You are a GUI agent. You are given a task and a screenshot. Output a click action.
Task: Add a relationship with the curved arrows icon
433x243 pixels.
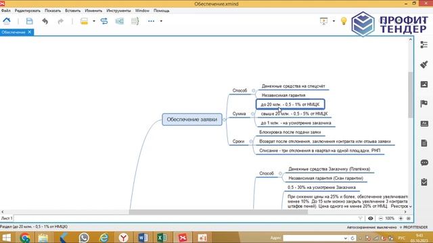pos(104,21)
